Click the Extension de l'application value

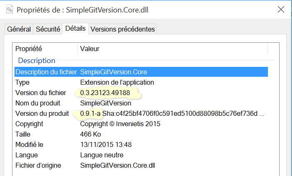point(117,83)
